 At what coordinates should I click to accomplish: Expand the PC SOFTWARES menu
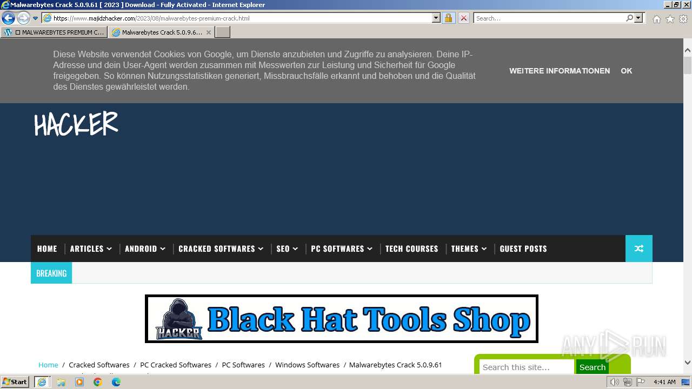[342, 249]
